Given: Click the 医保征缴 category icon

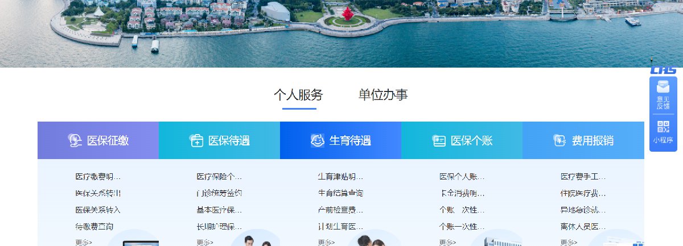Looking at the screenshot, I should click(75, 140).
